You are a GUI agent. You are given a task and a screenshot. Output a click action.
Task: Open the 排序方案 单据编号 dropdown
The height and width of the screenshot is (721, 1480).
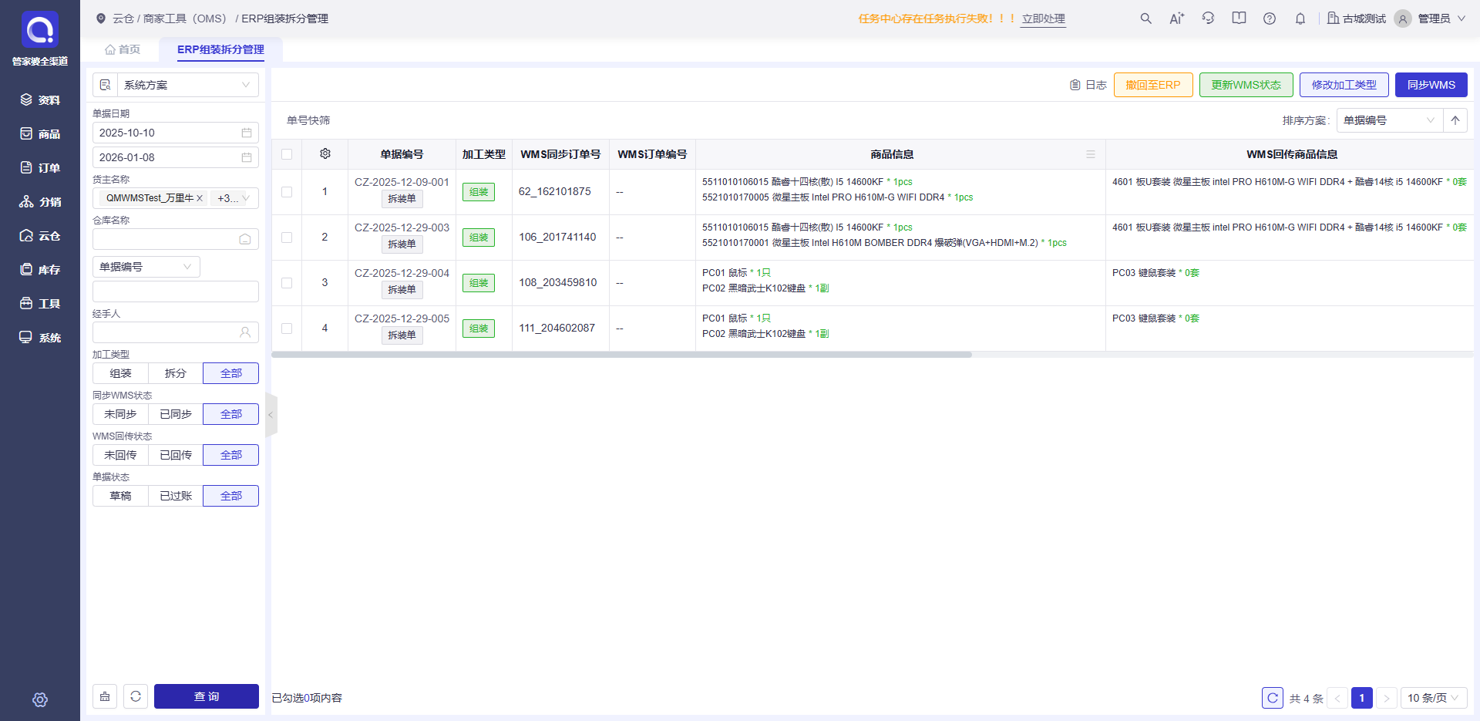pyautogui.click(x=1390, y=120)
